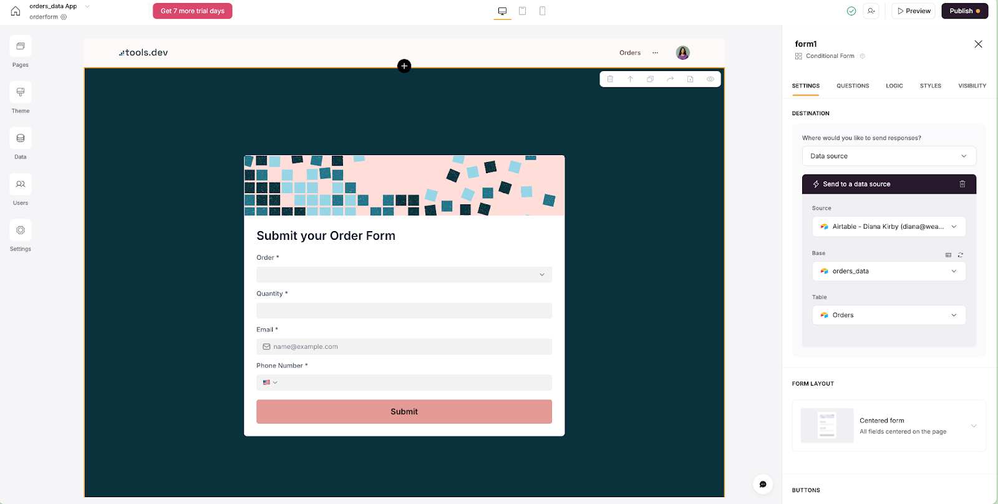Screen dimensions: 998x504
Task: Switch to mobile preview mode
Action: (543, 11)
